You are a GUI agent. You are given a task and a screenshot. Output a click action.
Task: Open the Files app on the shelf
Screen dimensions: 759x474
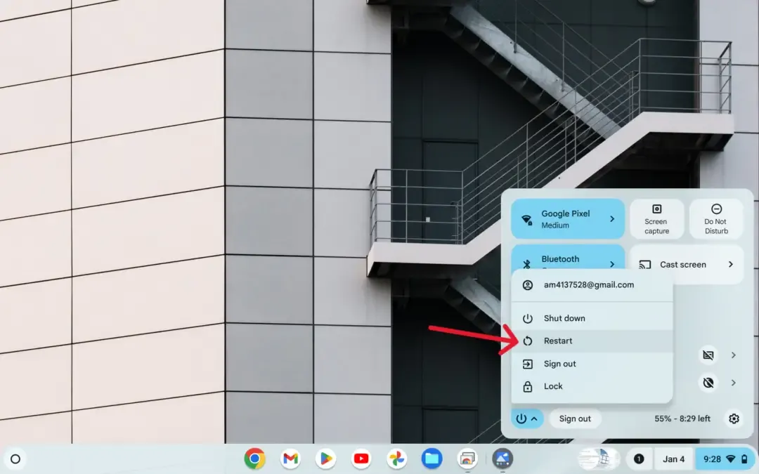pos(432,459)
